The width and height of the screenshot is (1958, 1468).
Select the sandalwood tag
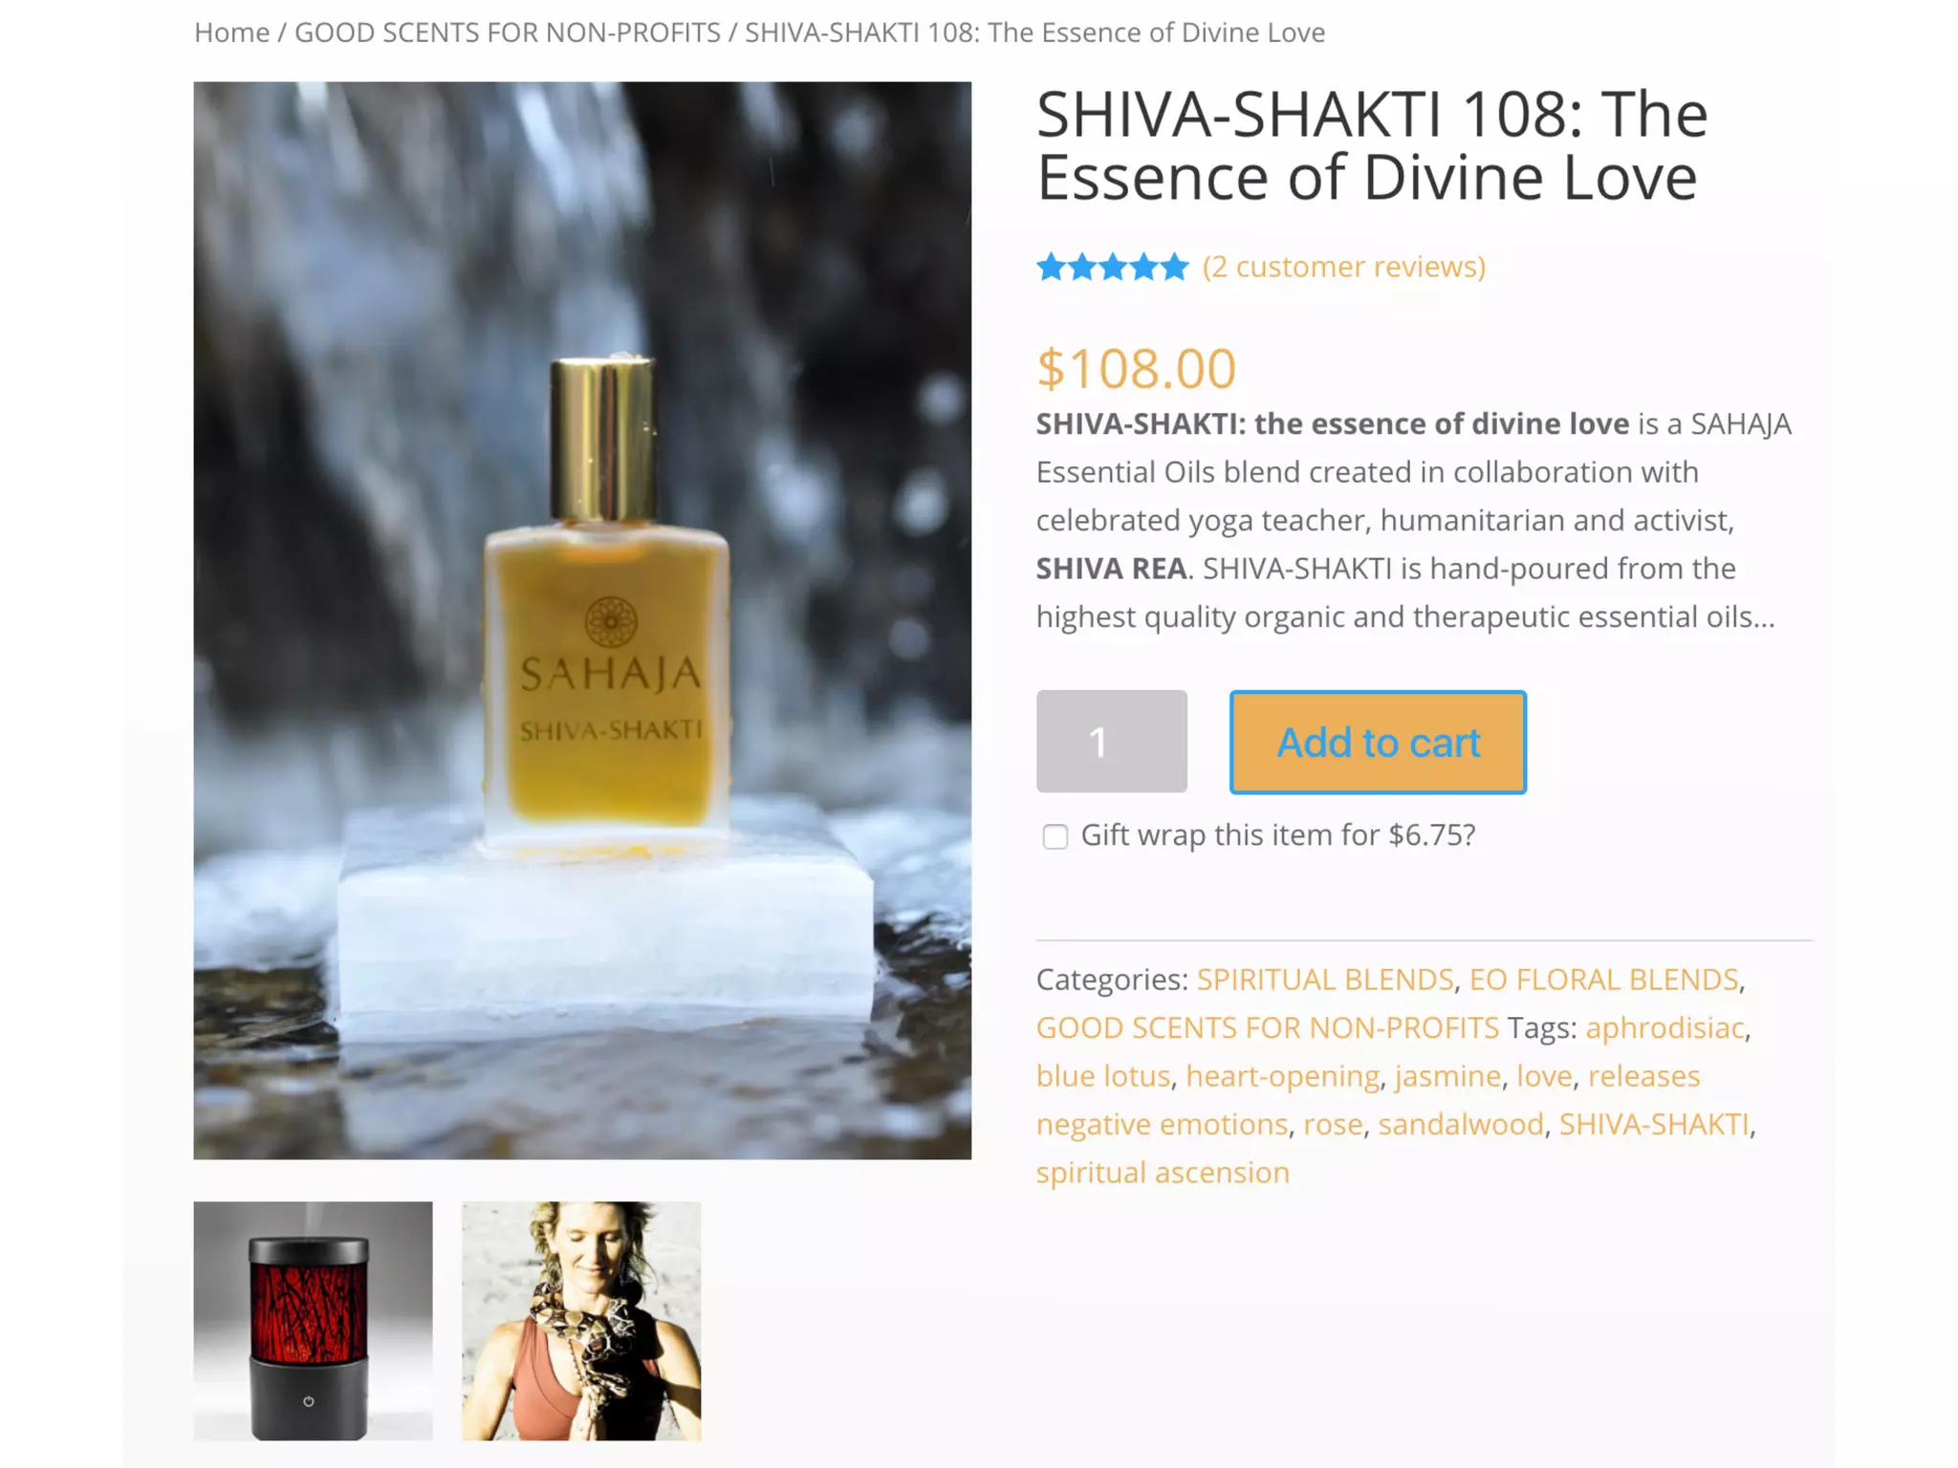click(x=1460, y=1124)
